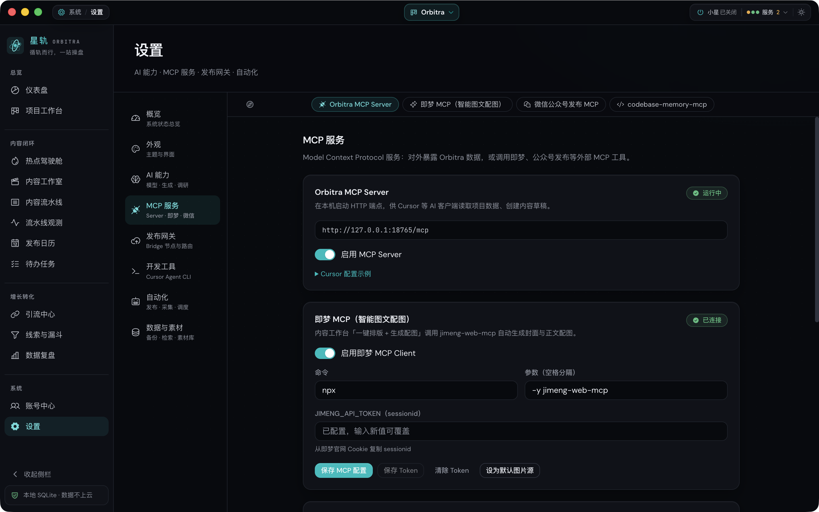Open 数据复盘 bar chart icon

point(15,355)
